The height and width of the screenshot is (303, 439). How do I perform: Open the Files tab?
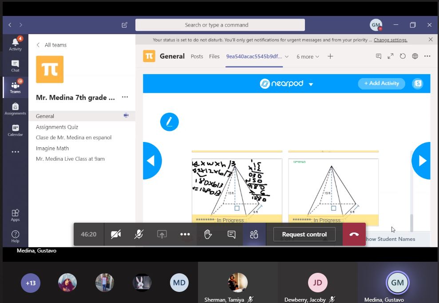[214, 56]
